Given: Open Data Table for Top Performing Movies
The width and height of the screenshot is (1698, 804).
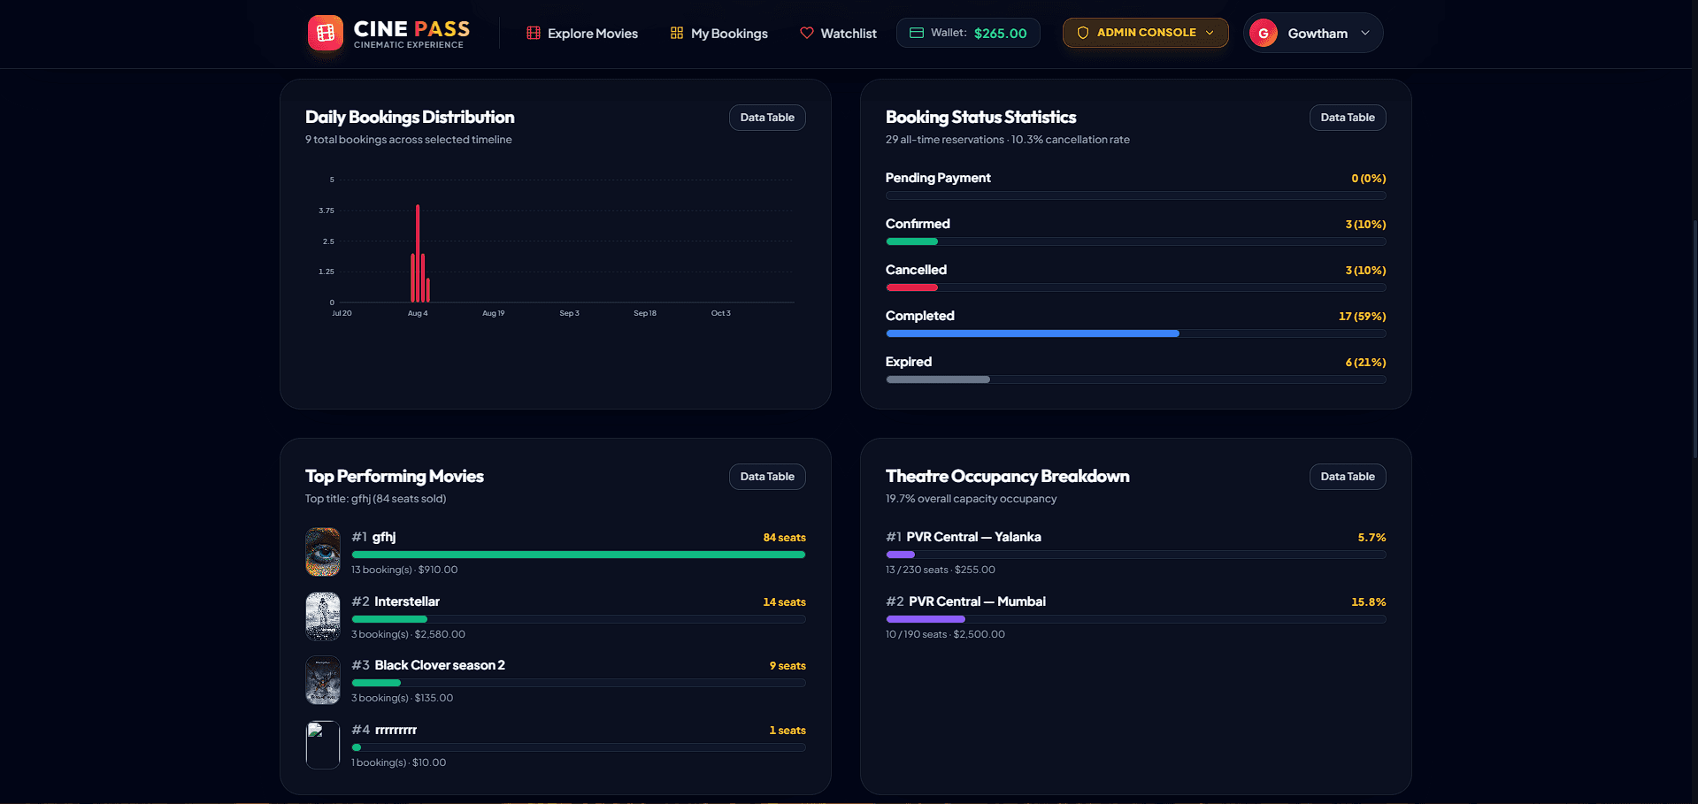Looking at the screenshot, I should (x=767, y=477).
